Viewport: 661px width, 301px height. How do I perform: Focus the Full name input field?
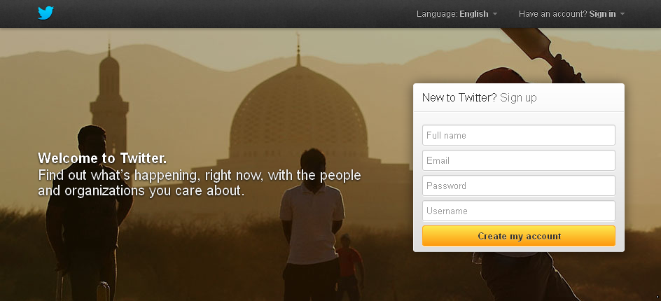[x=519, y=135]
